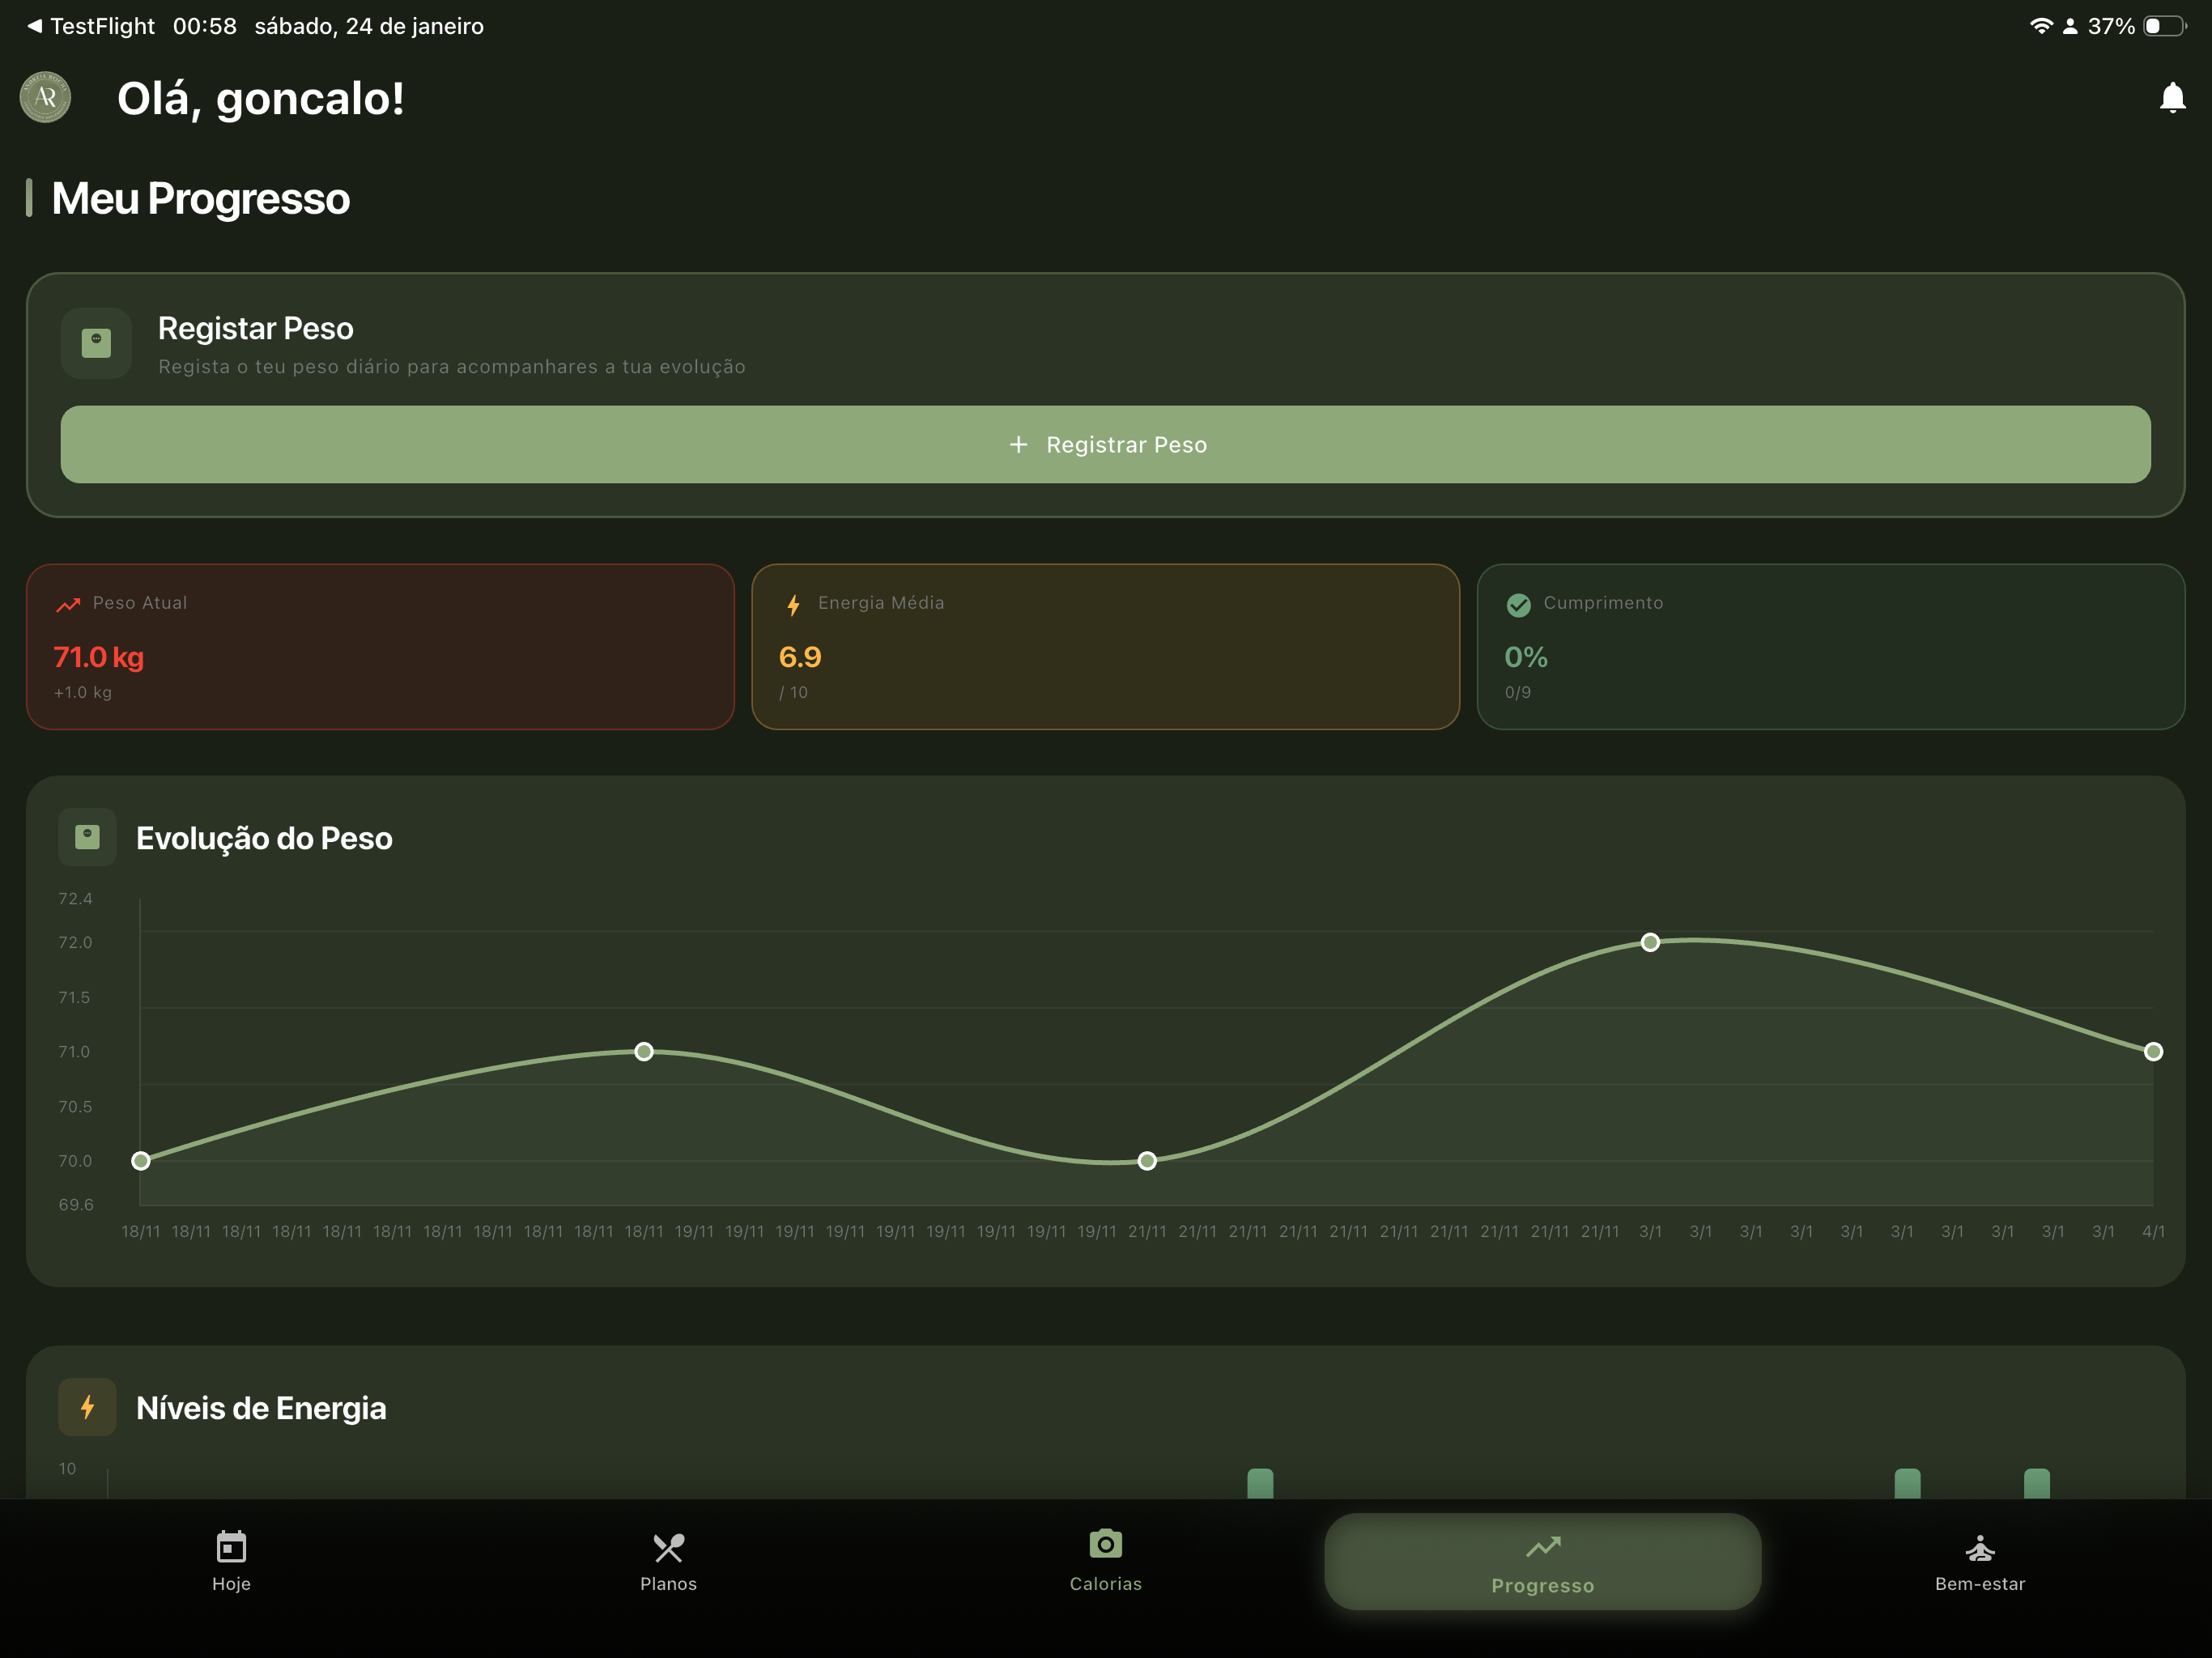This screenshot has width=2212, height=1658.
Task: Tap the scale icon beside Evolução do Peso
Action: click(88, 837)
